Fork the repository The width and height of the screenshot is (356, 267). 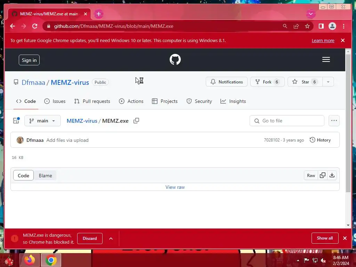[x=267, y=82]
